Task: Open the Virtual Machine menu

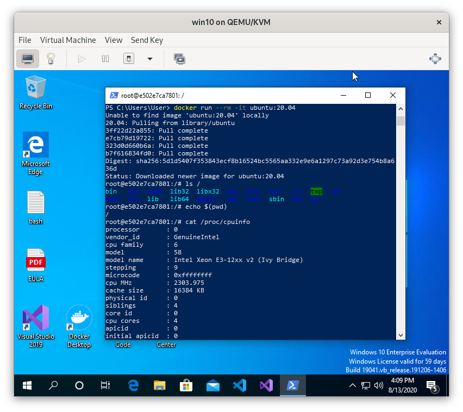Action: 68,40
